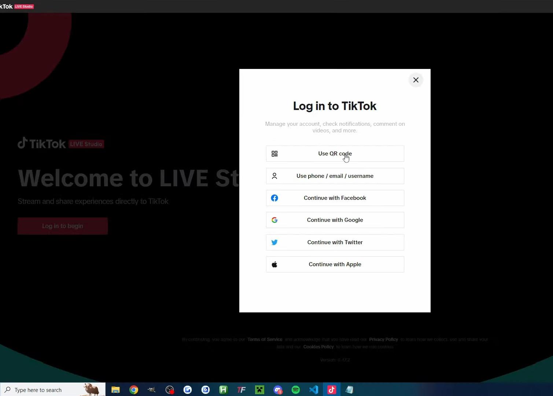Open the Cookies Policy link
The height and width of the screenshot is (396, 553).
pos(318,347)
